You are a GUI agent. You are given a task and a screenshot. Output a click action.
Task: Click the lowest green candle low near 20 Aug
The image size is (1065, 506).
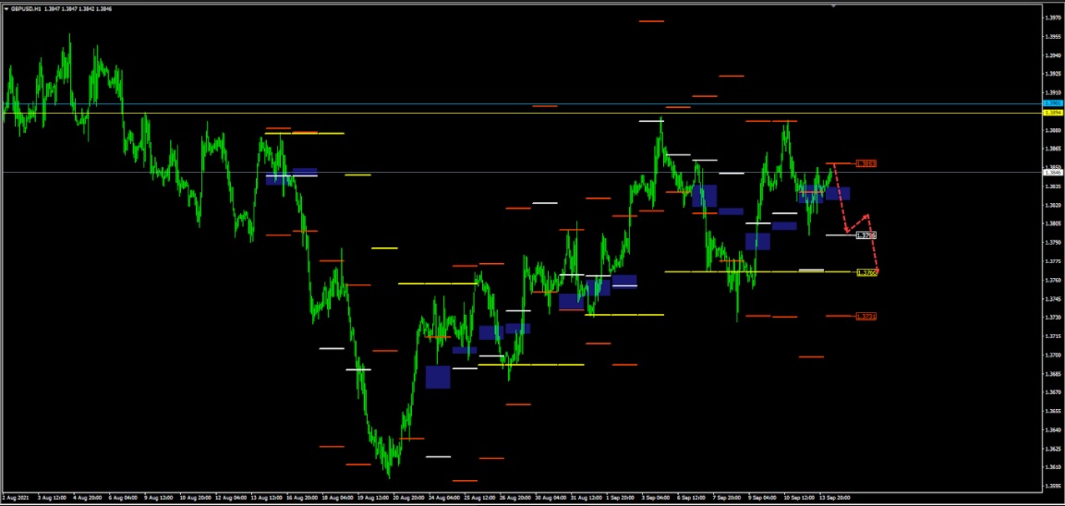388,476
